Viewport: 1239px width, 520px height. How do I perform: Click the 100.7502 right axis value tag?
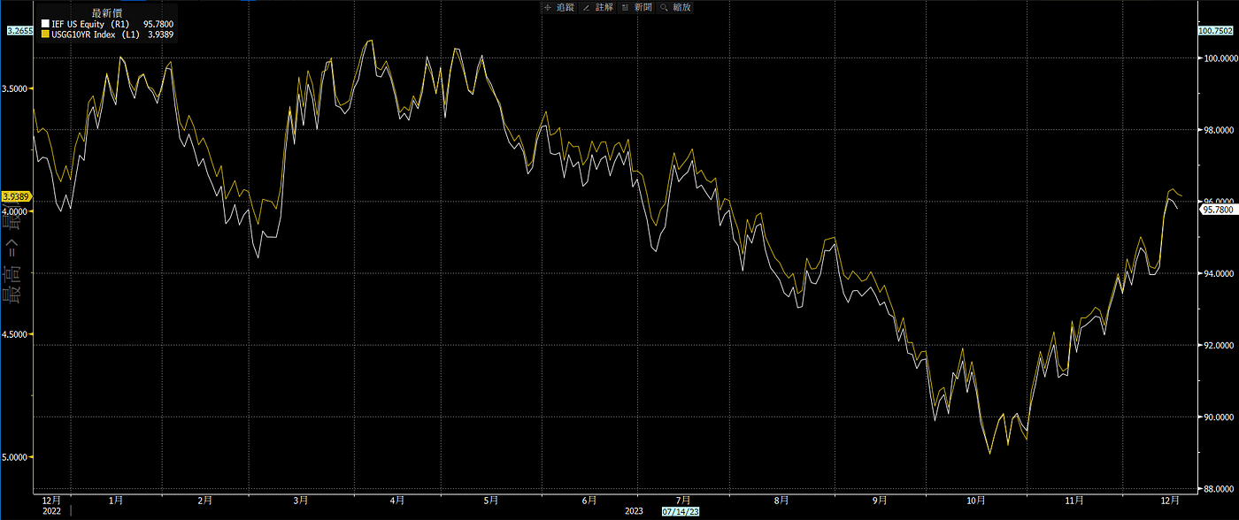(x=1213, y=31)
